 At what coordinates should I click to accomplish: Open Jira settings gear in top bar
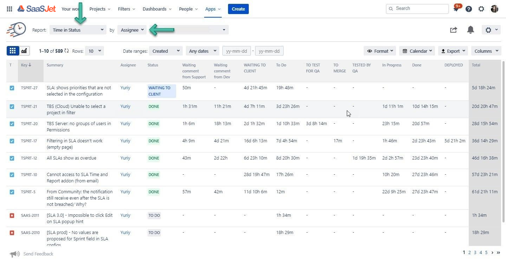click(x=481, y=9)
